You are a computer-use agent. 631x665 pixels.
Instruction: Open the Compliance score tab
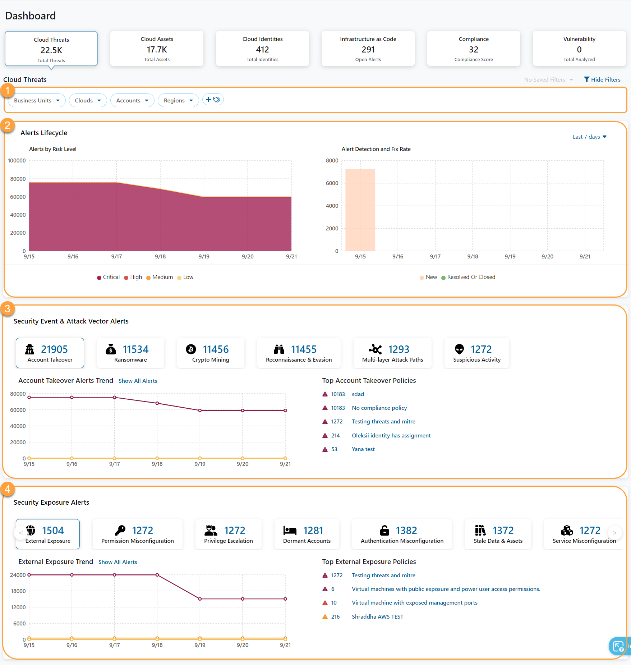[x=473, y=49]
